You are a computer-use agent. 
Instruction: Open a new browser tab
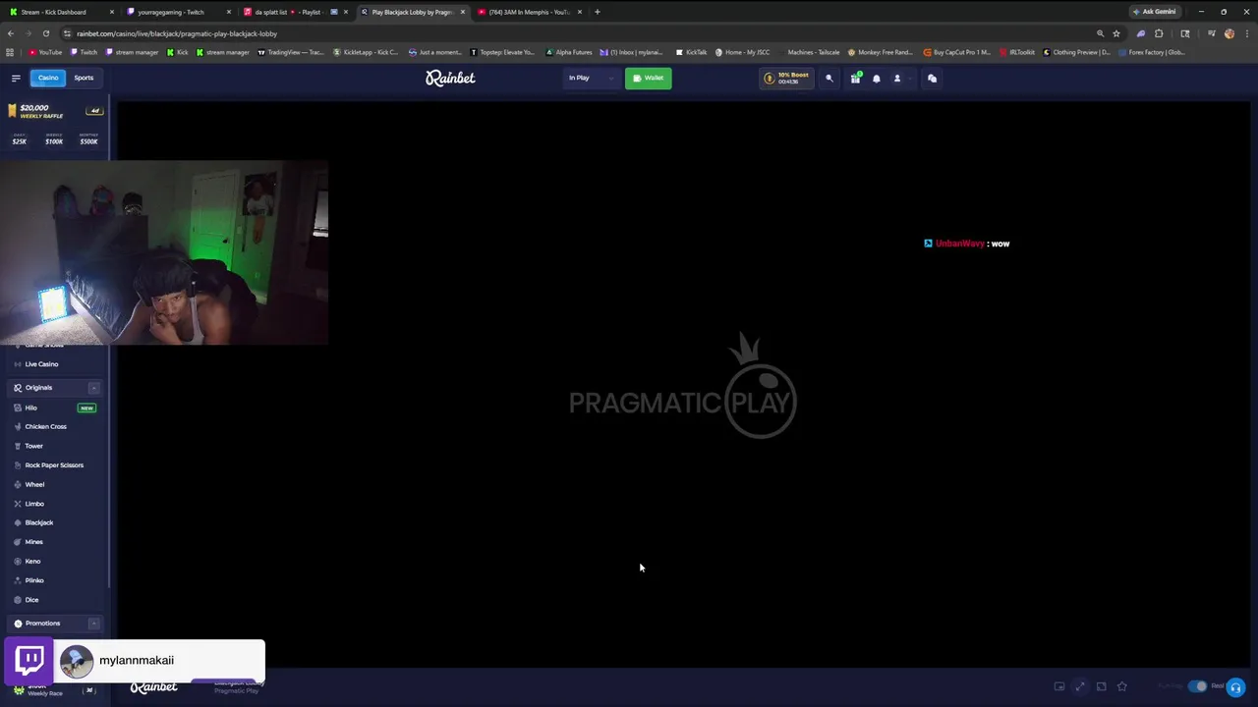(x=597, y=12)
